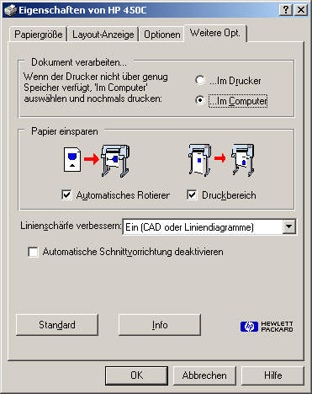Image resolution: width=312 pixels, height=394 pixels.
Task: Select the Im Drucker radio button
Action: coord(199,81)
